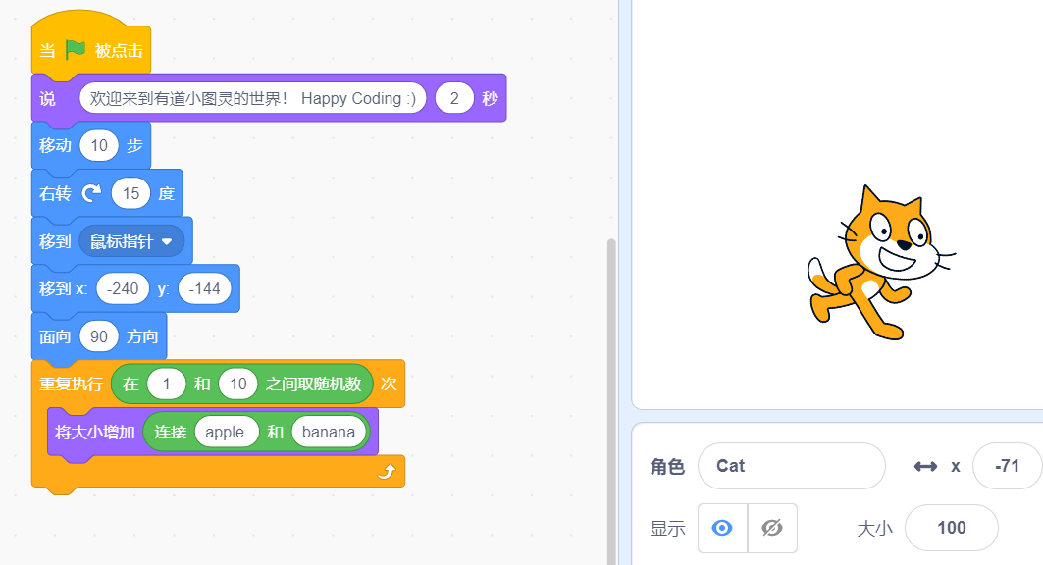Viewport: 1043px width, 565px height.
Task: Click the seconds value 2 in say block
Action: pos(454,98)
